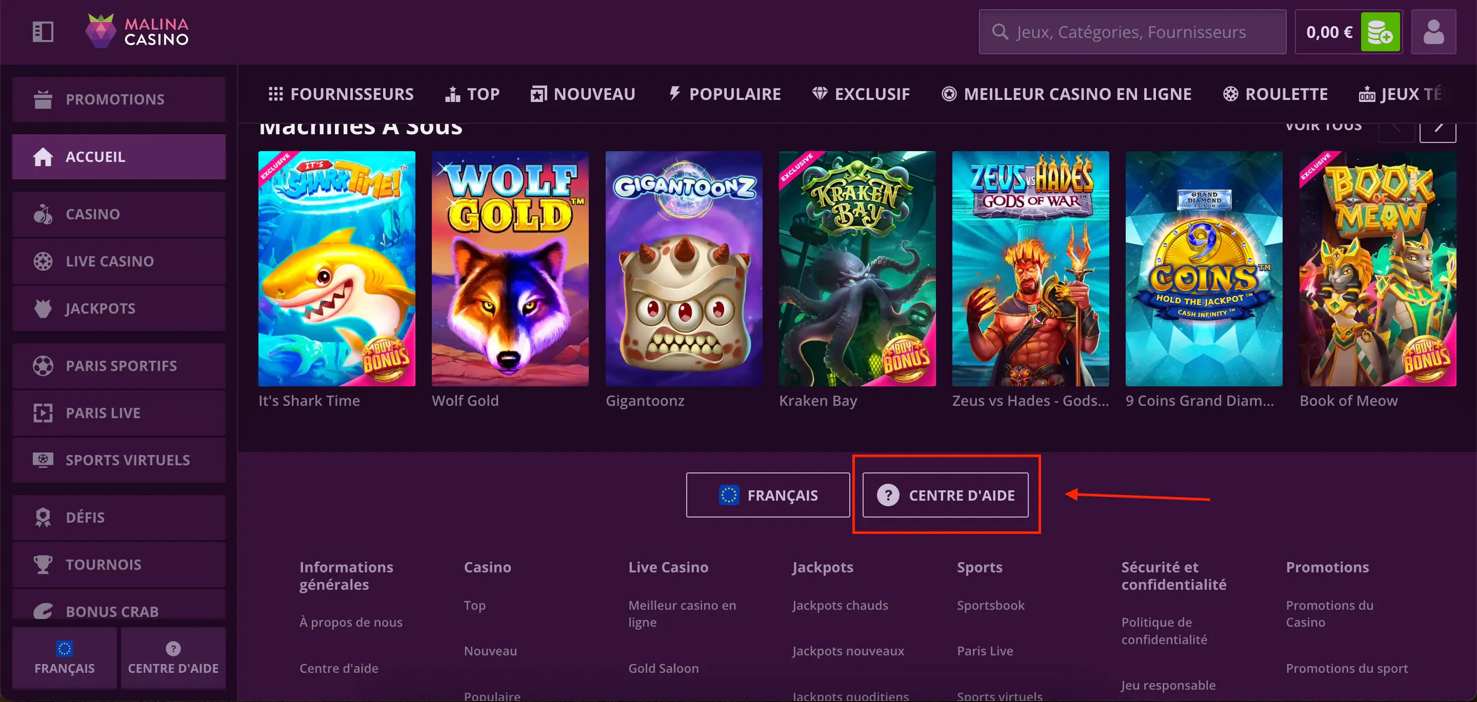
Task: Open the Wolf Gold game thumbnail
Action: point(510,268)
